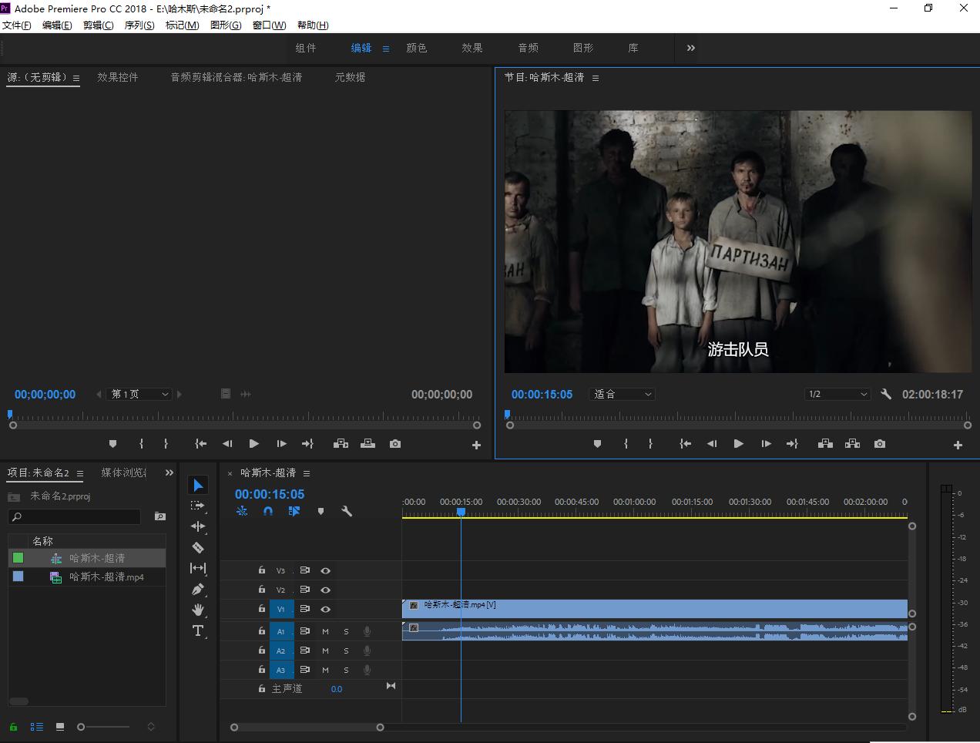Open timeline display settings wrench
The width and height of the screenshot is (980, 743).
[x=347, y=511]
